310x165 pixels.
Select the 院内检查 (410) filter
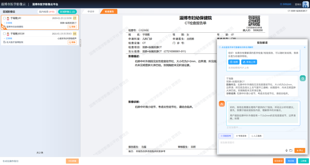click(47, 12)
